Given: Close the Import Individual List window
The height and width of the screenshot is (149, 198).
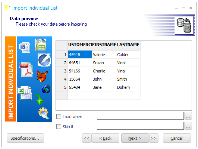Looking at the screenshot, I should (x=191, y=8).
